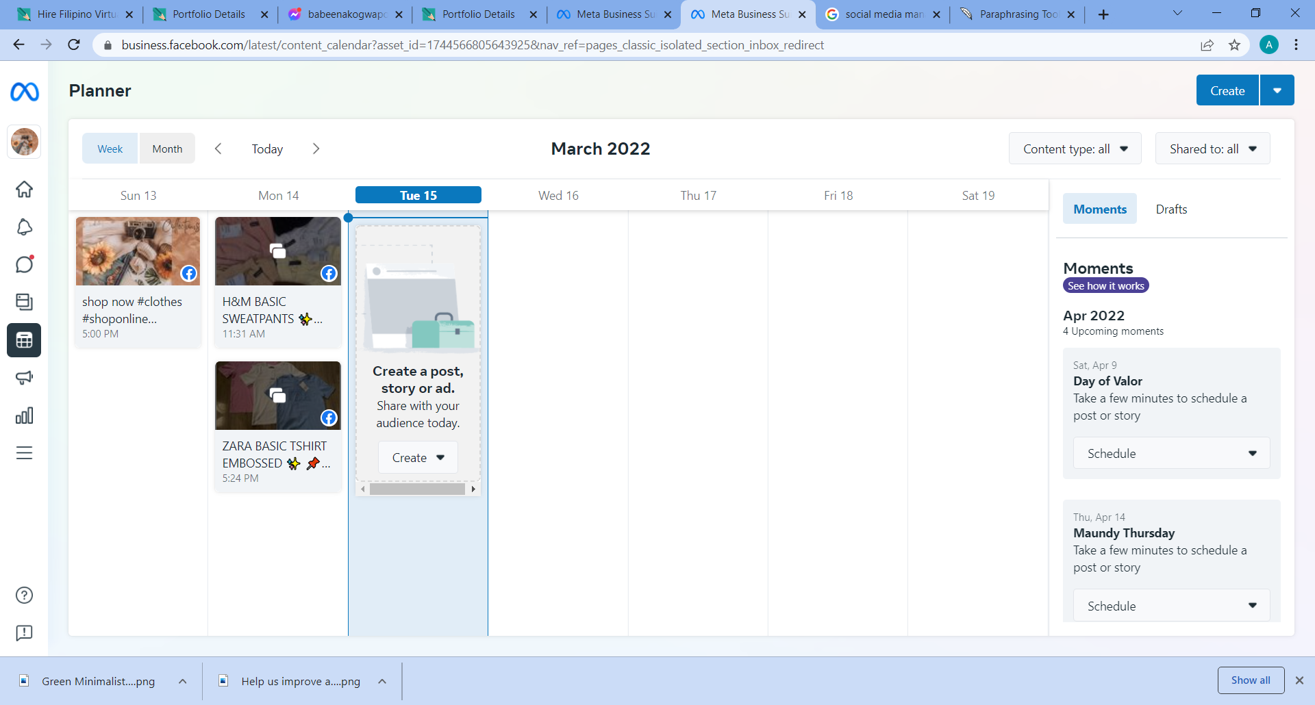
Task: Click the Maundy Thursday moment title
Action: tap(1124, 533)
